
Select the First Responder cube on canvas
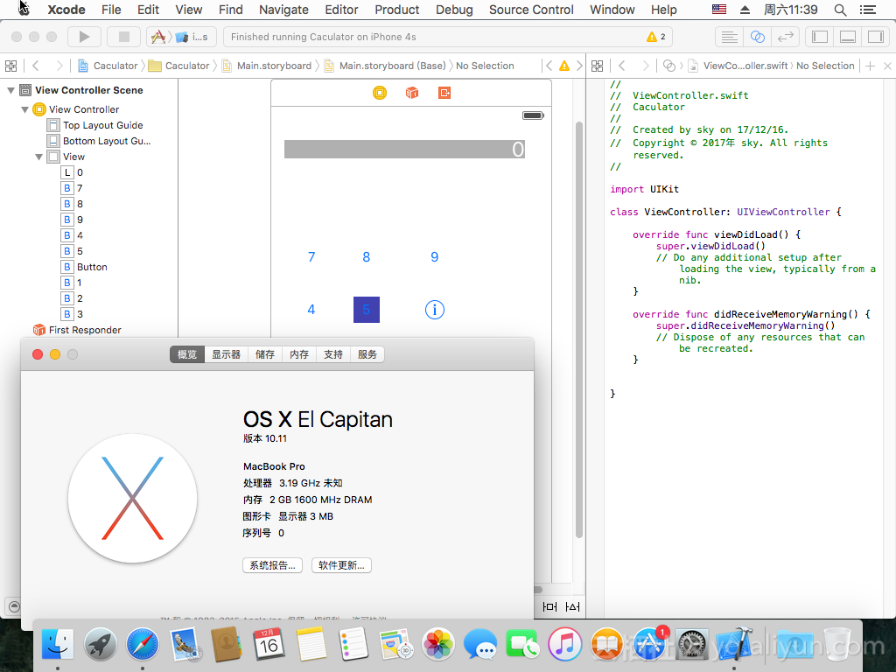click(x=411, y=93)
